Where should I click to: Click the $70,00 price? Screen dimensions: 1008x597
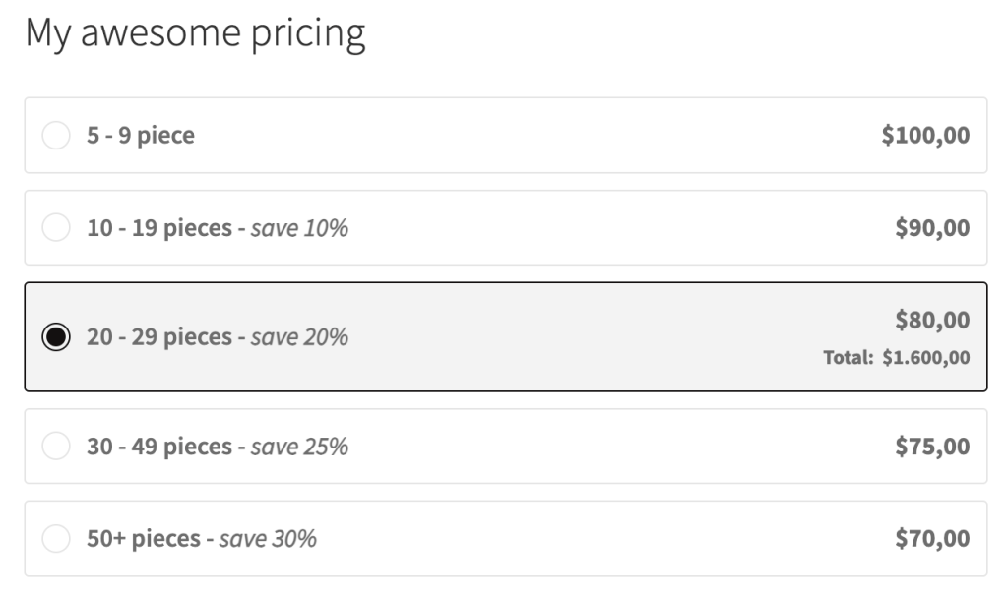click(x=932, y=539)
